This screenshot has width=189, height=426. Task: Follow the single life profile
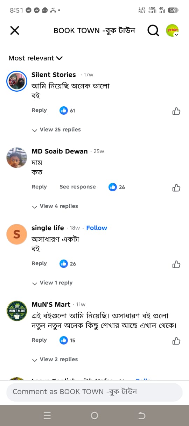click(x=97, y=228)
